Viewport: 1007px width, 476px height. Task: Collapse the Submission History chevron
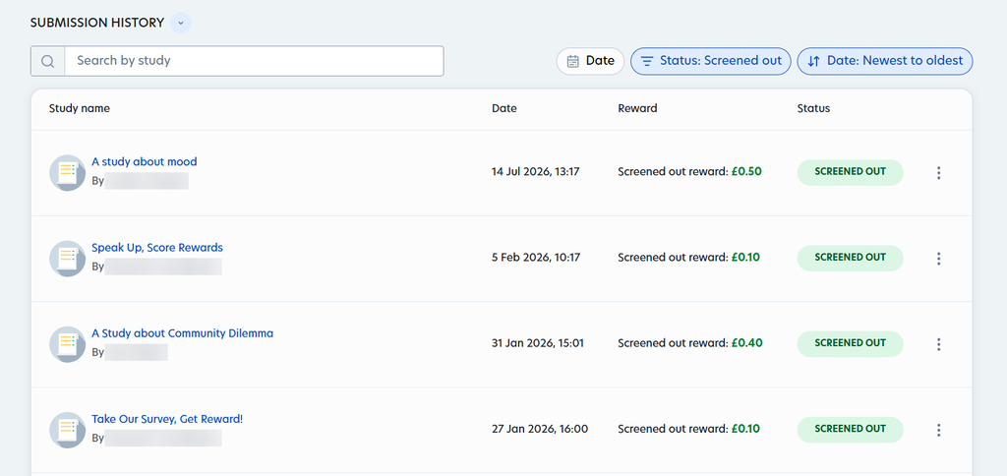tap(181, 24)
